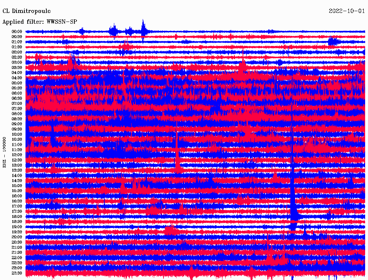Image resolution: width=368 pixels, height=280 pixels.
Task: Select the 18:30 time label
Action: 17,221
